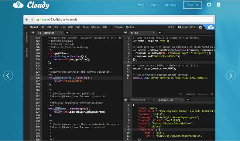Close the package.json tab
The height and width of the screenshot is (141, 240).
pos(182,100)
